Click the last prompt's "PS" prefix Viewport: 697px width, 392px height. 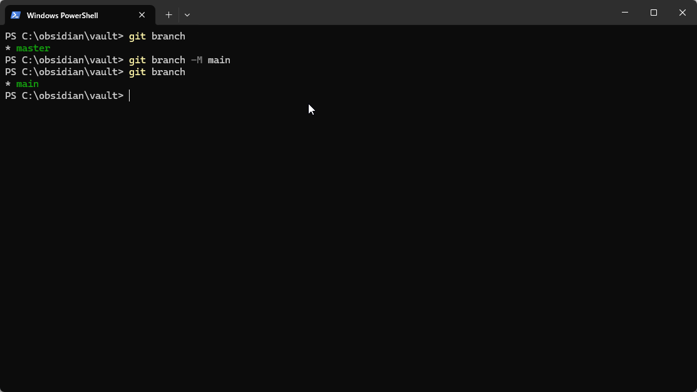(11, 96)
